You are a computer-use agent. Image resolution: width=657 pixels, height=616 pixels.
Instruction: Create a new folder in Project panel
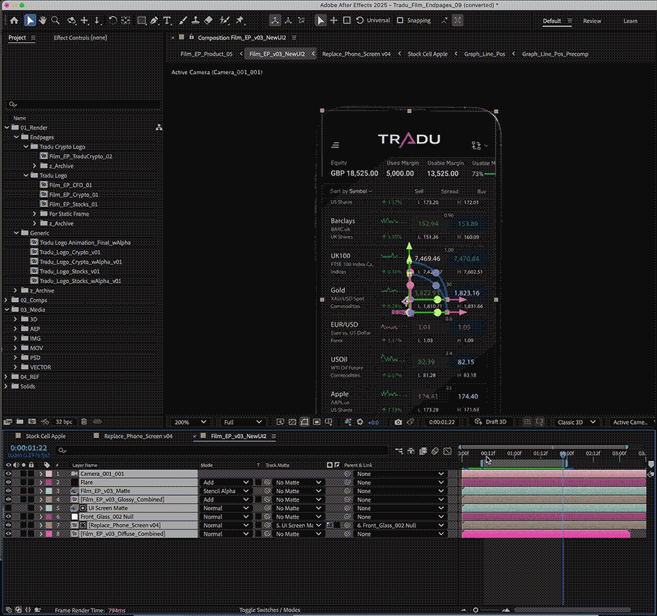pos(20,421)
